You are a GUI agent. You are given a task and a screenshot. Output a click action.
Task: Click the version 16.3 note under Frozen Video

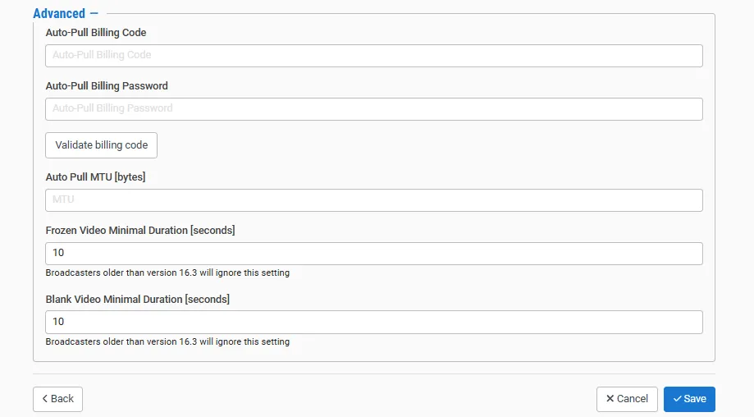(167, 273)
